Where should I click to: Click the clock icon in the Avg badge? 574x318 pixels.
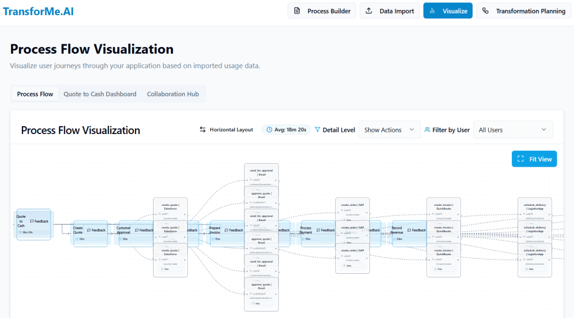269,130
